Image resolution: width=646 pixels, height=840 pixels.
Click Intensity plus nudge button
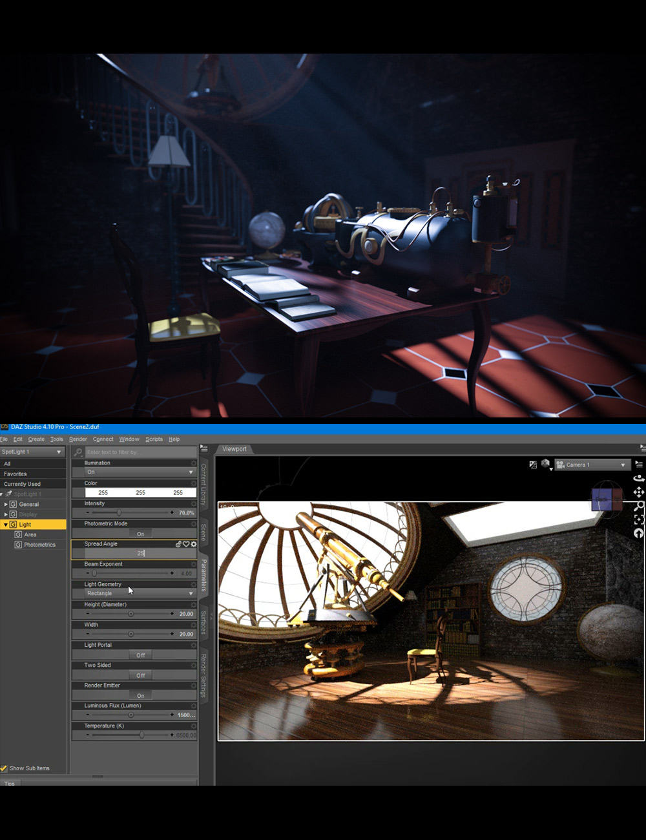(x=172, y=512)
